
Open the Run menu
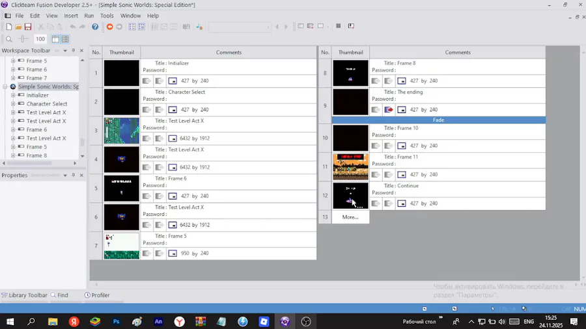tap(89, 16)
